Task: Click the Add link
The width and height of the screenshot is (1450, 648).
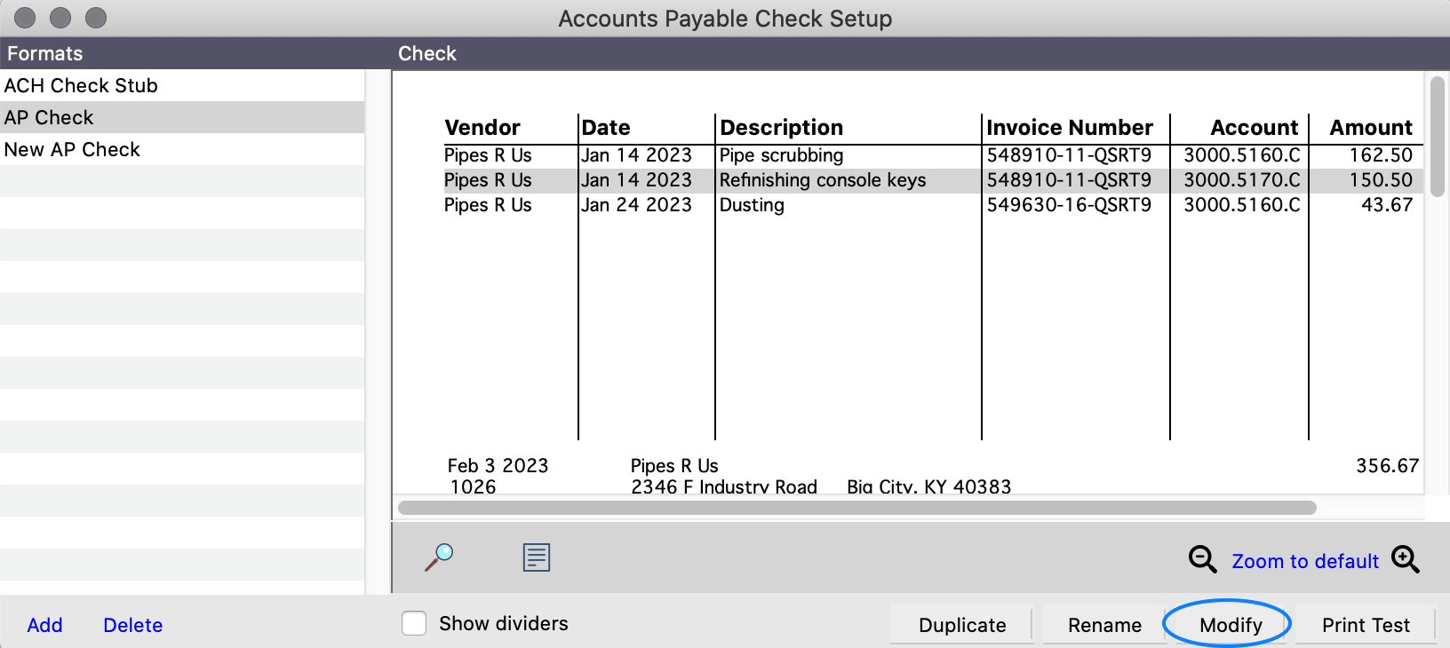Action: coord(44,625)
